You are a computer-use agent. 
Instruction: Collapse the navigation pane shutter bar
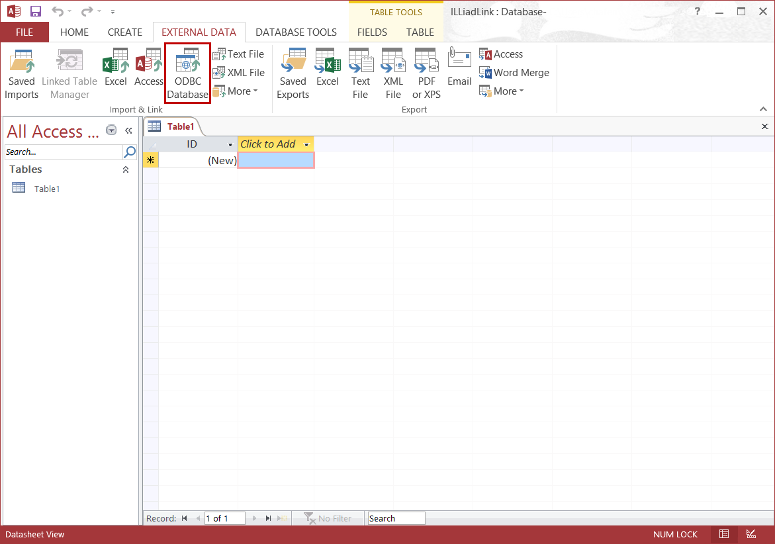point(129,130)
